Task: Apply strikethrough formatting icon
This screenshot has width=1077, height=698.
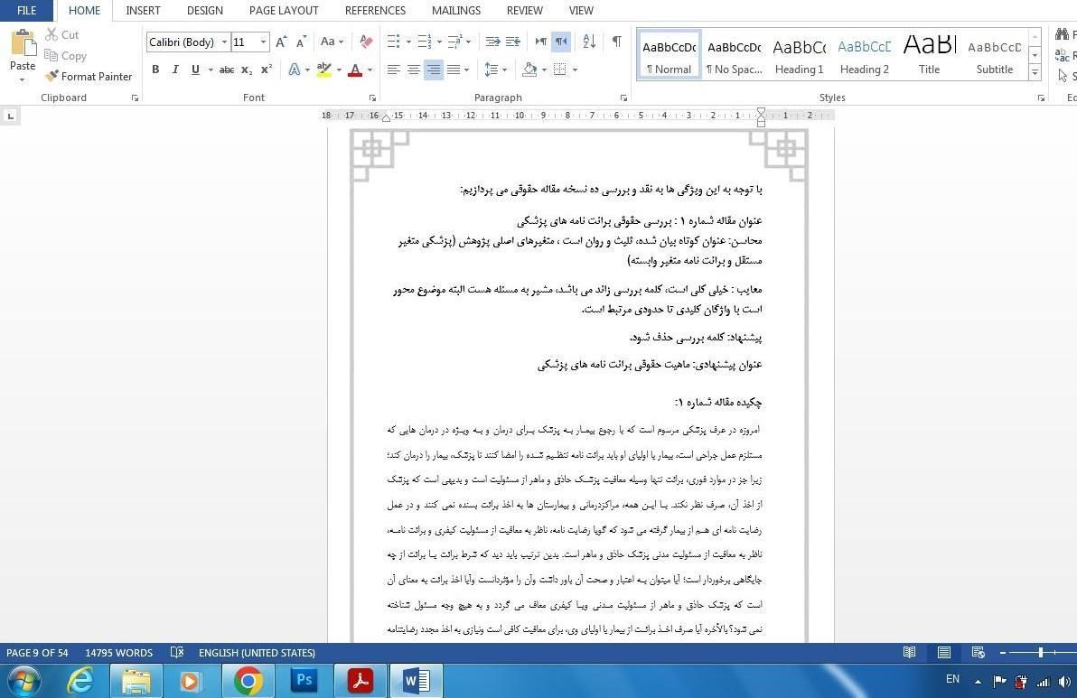Action: [x=227, y=70]
